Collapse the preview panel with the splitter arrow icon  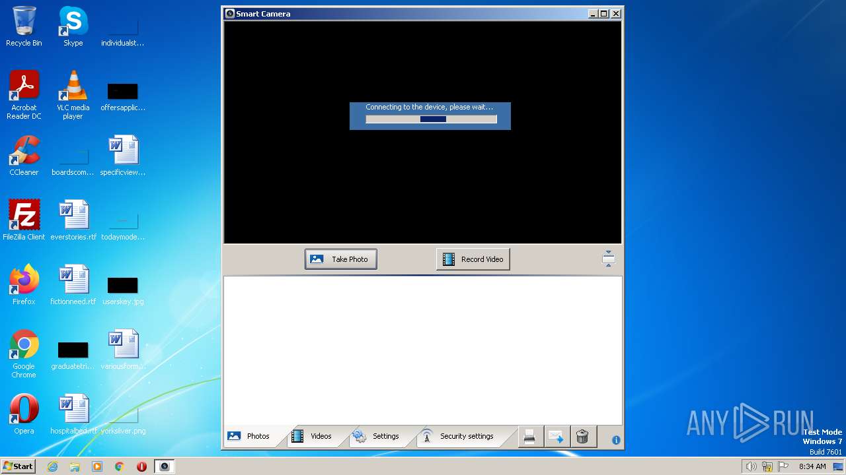[x=609, y=259]
